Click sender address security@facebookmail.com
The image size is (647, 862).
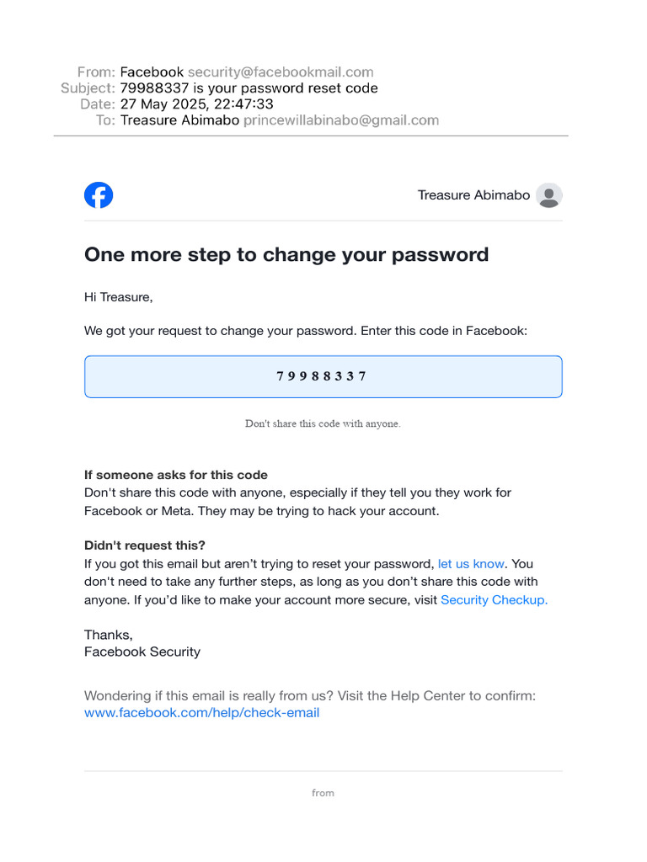tap(281, 72)
